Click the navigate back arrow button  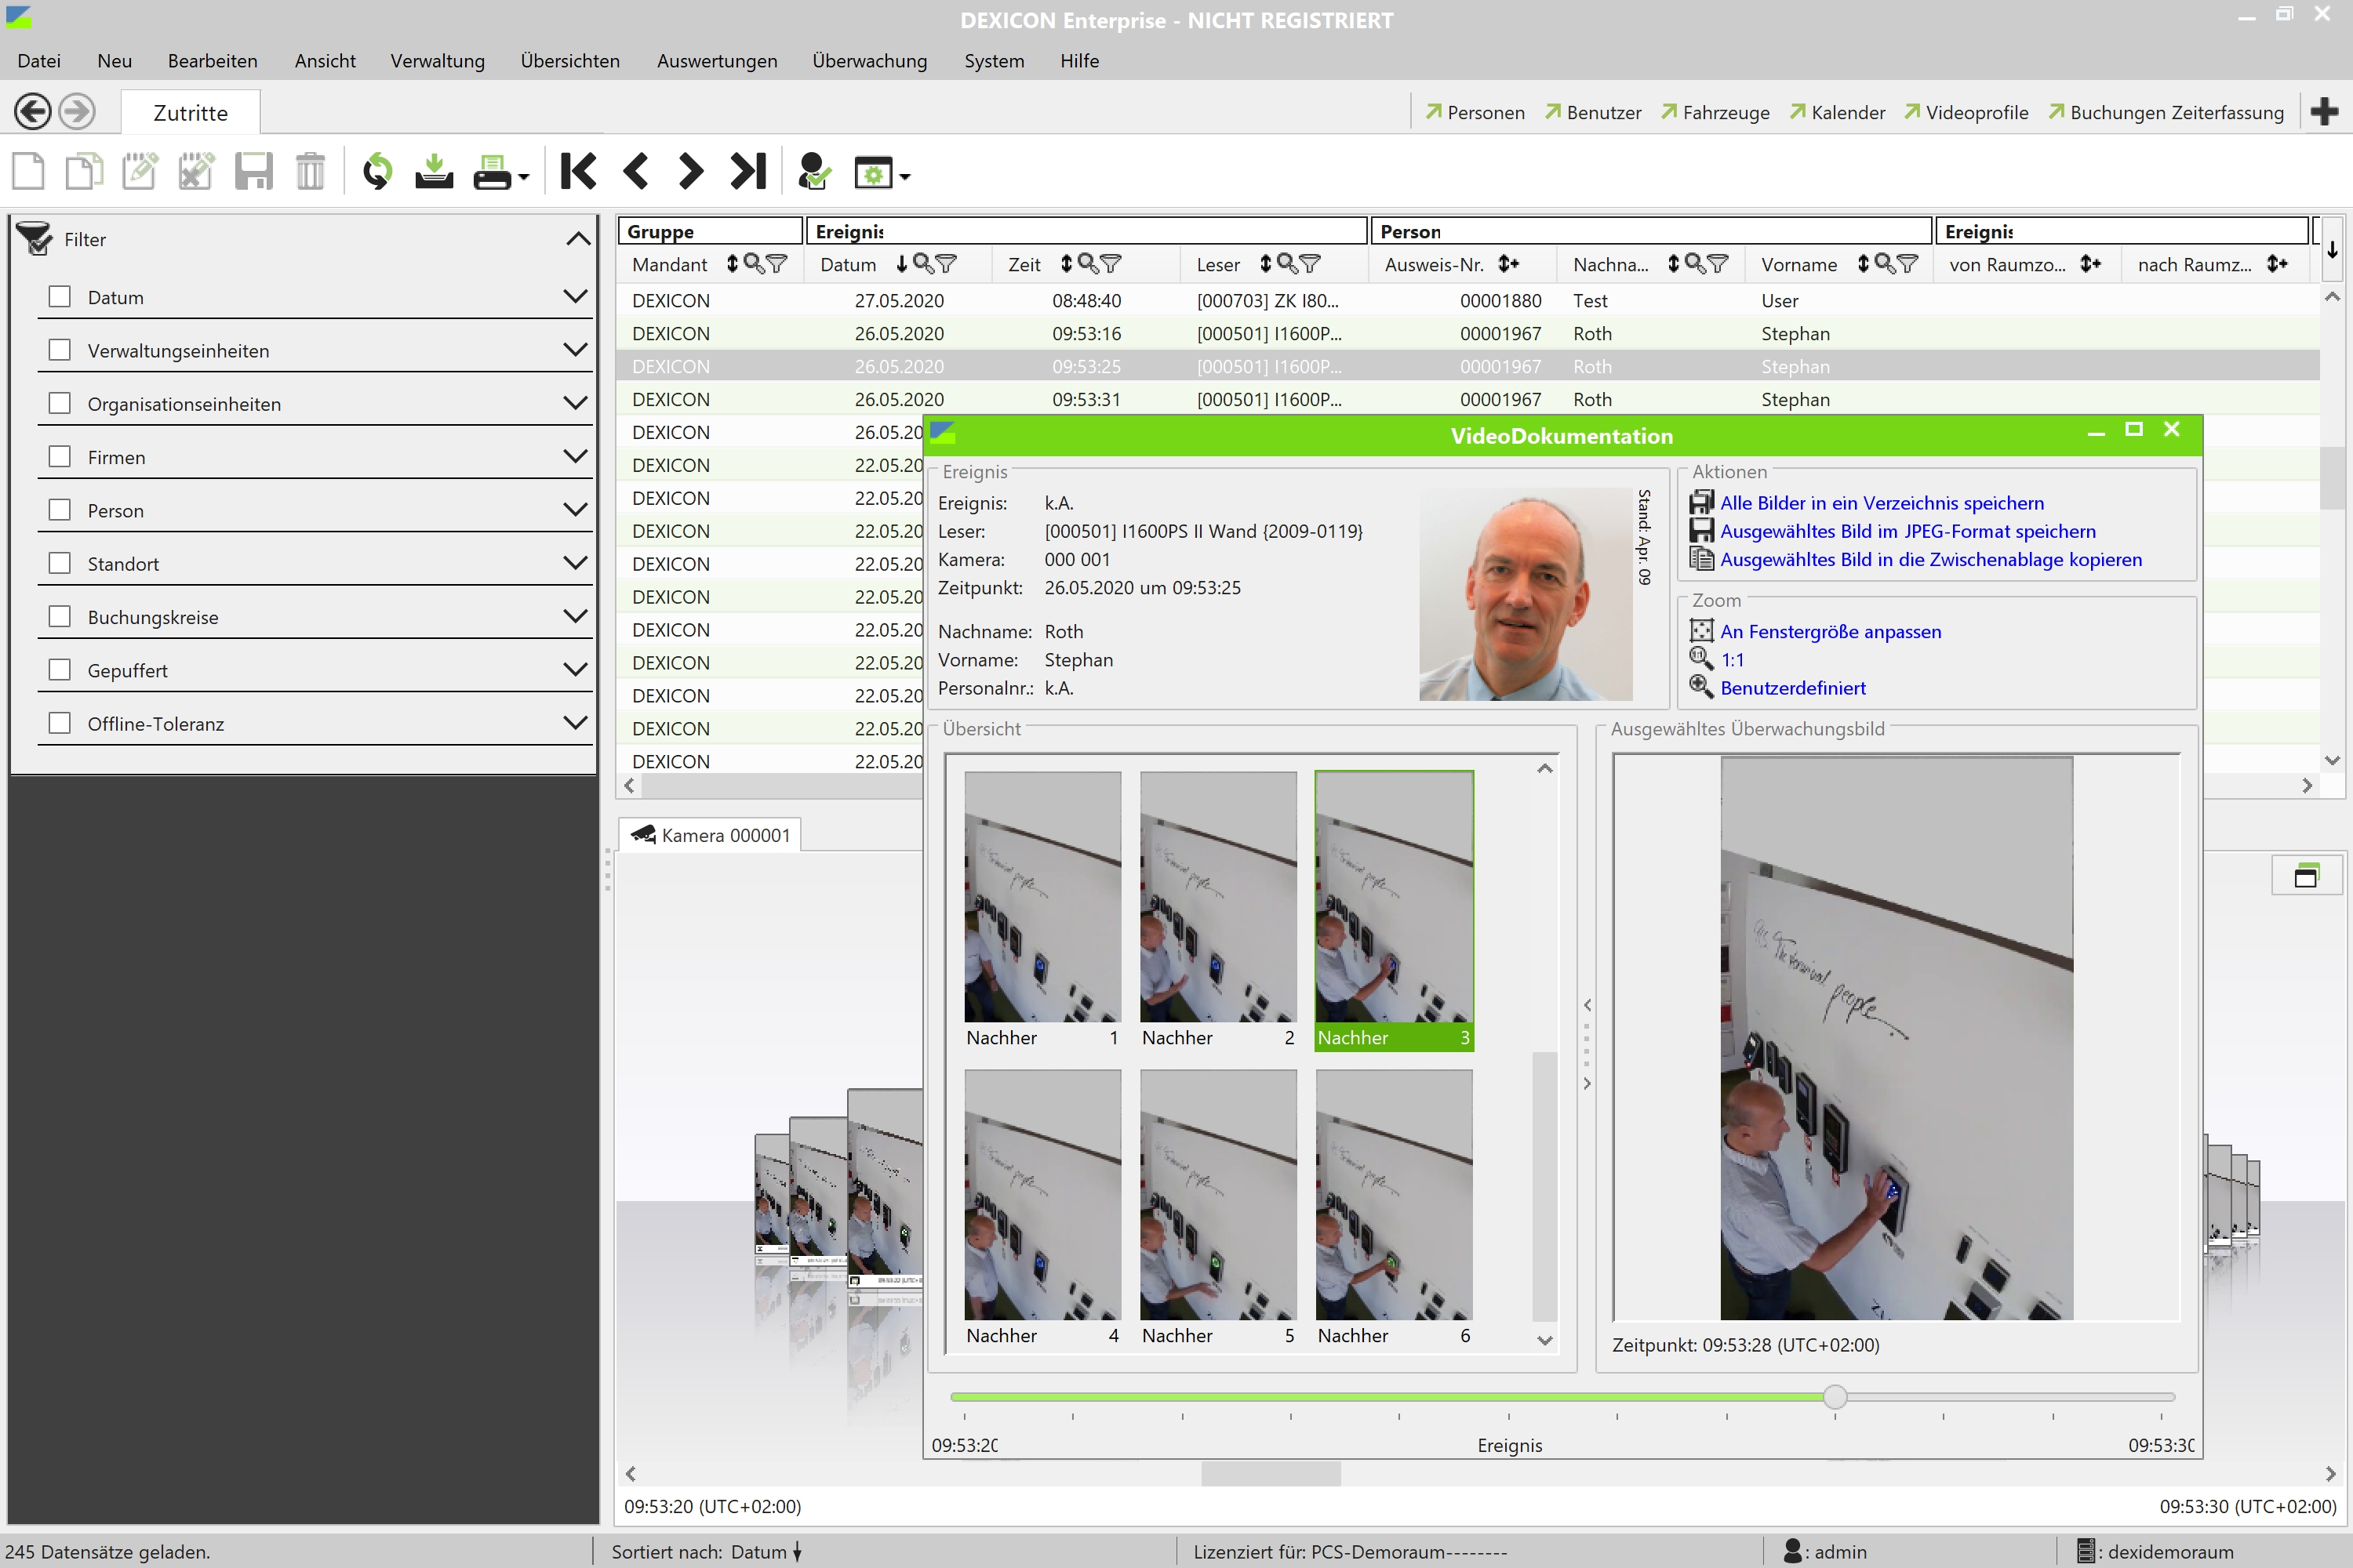33,111
